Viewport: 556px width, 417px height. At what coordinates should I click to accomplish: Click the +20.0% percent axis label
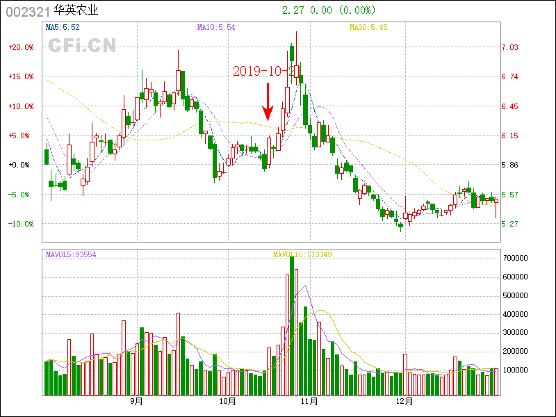[x=21, y=47]
